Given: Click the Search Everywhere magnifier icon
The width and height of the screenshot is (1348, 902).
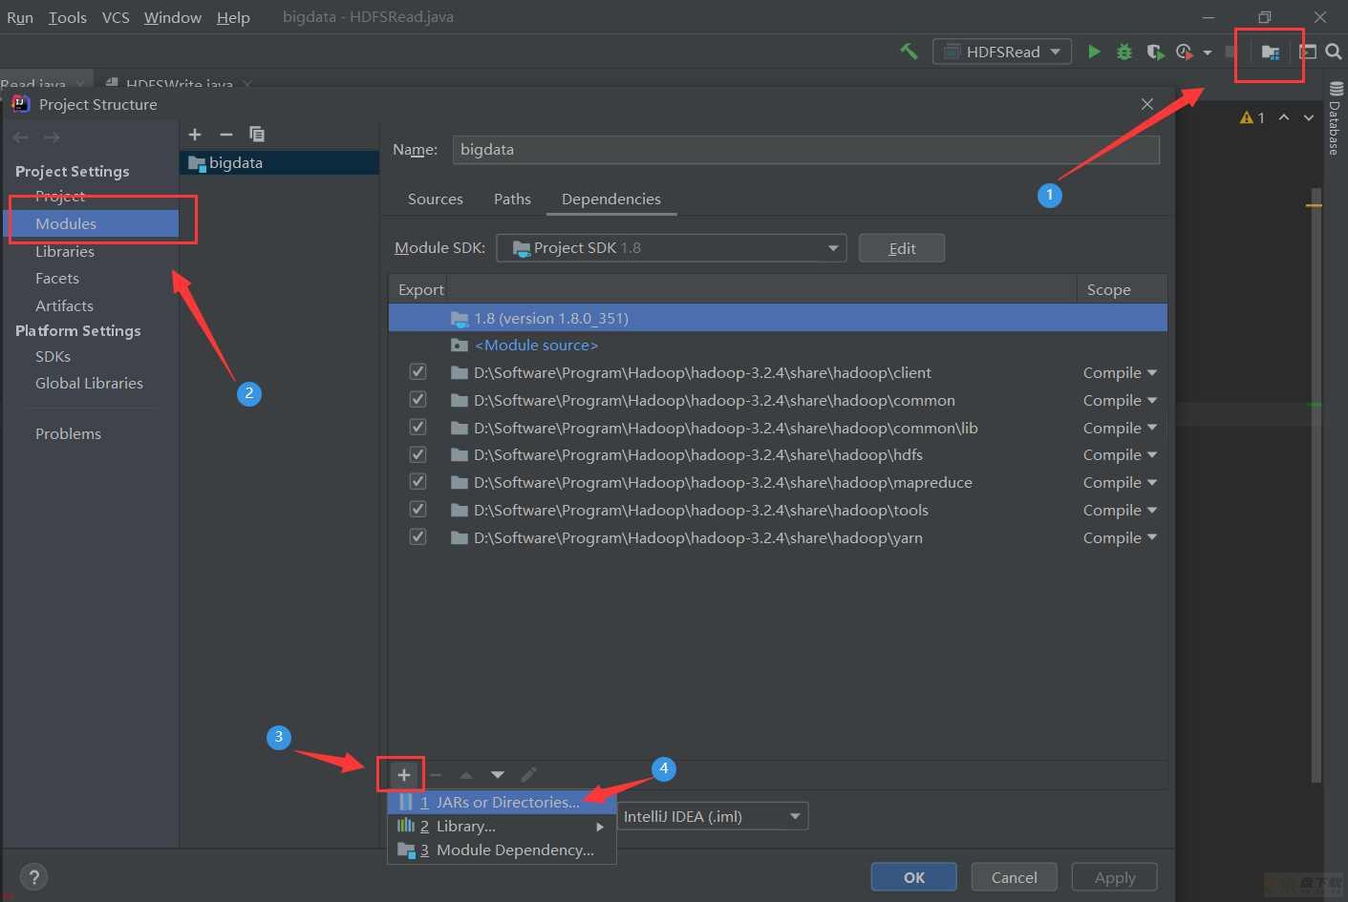Looking at the screenshot, I should 1334,52.
